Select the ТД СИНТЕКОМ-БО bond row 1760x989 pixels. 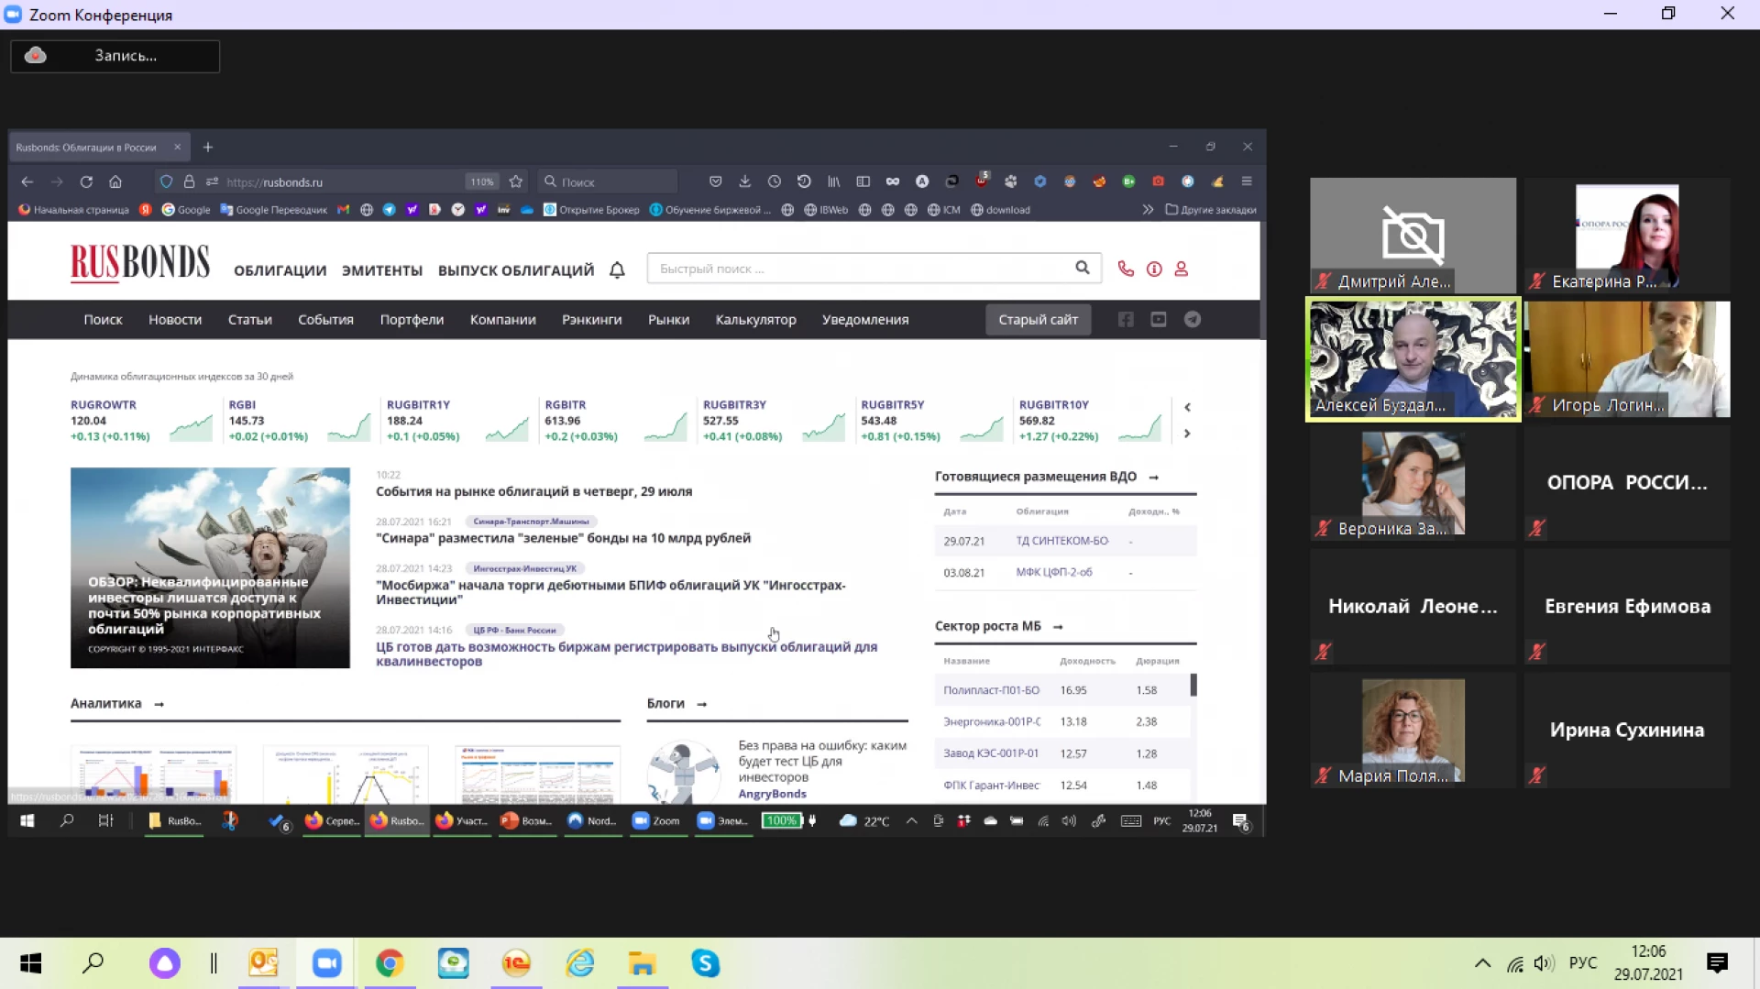(1065, 541)
